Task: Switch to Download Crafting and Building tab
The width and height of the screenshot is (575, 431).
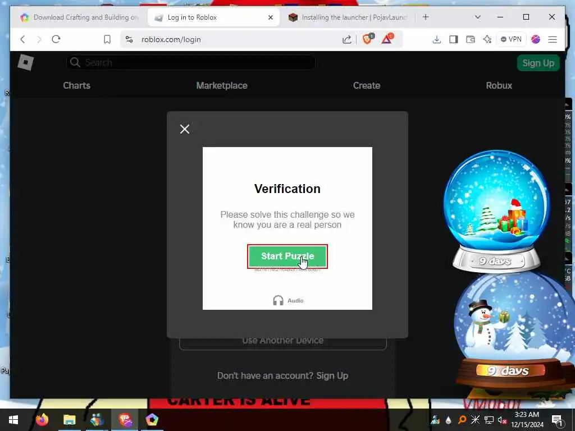Action: pos(79,17)
